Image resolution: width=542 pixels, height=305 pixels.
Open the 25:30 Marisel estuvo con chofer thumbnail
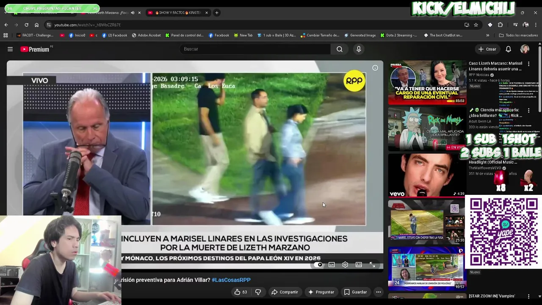[x=427, y=222]
